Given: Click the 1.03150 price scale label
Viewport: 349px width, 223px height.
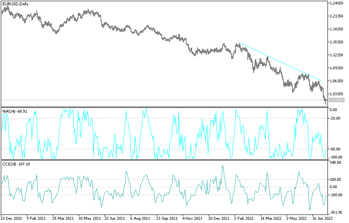Looking at the screenshot, I should pyautogui.click(x=336, y=94).
